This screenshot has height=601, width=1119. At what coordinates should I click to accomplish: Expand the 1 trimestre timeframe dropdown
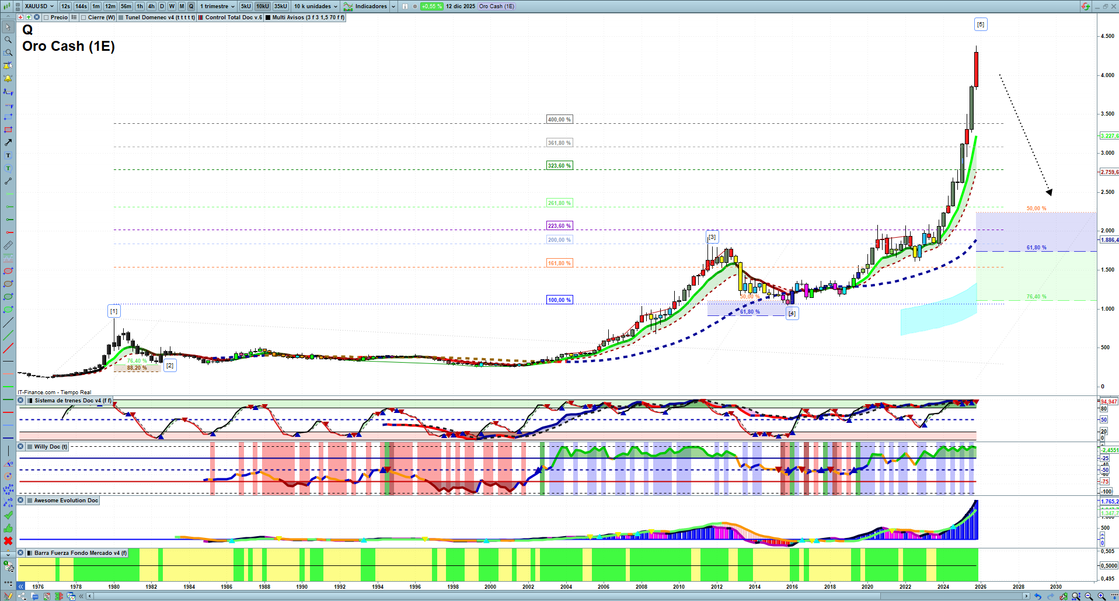pos(217,6)
